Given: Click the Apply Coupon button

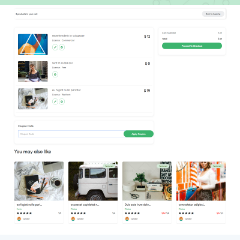Looking at the screenshot, I should (x=139, y=134).
